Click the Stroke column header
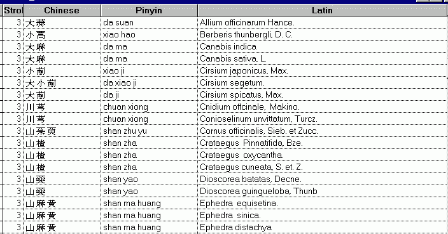This screenshot has height=234, width=448. click(x=13, y=10)
